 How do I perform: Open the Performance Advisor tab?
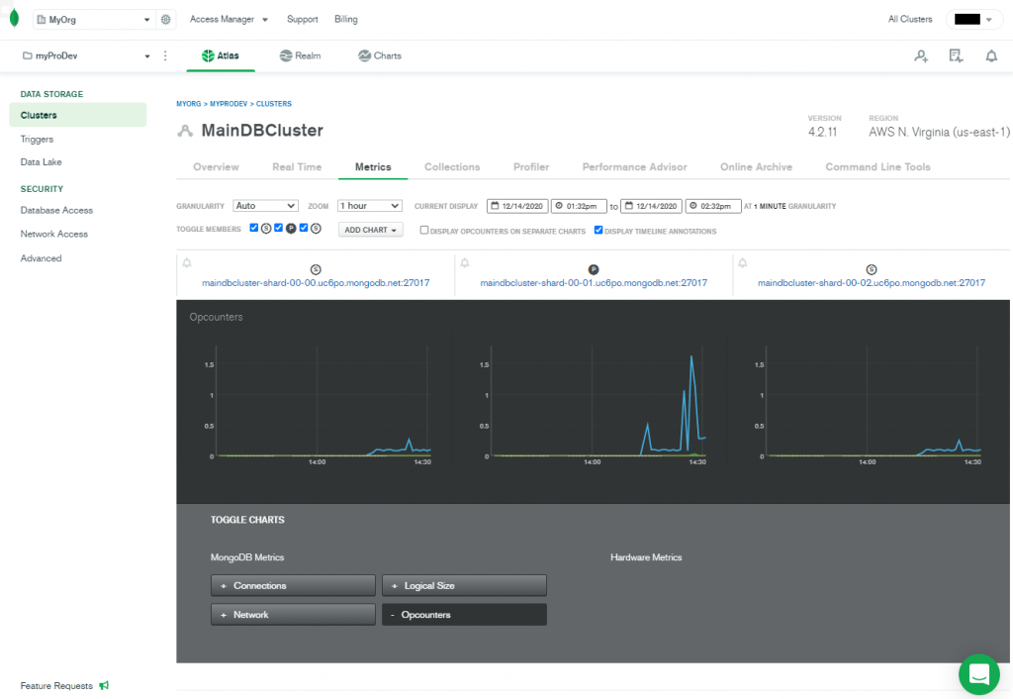tap(634, 166)
